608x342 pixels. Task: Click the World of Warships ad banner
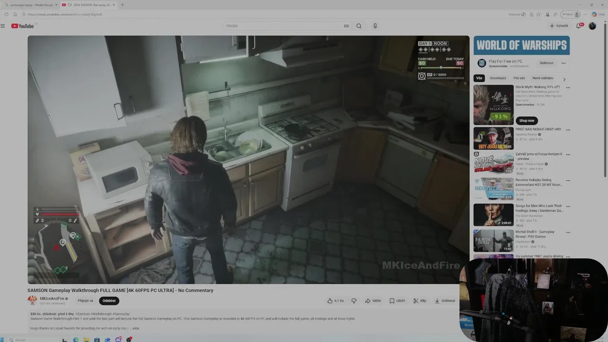point(522,46)
